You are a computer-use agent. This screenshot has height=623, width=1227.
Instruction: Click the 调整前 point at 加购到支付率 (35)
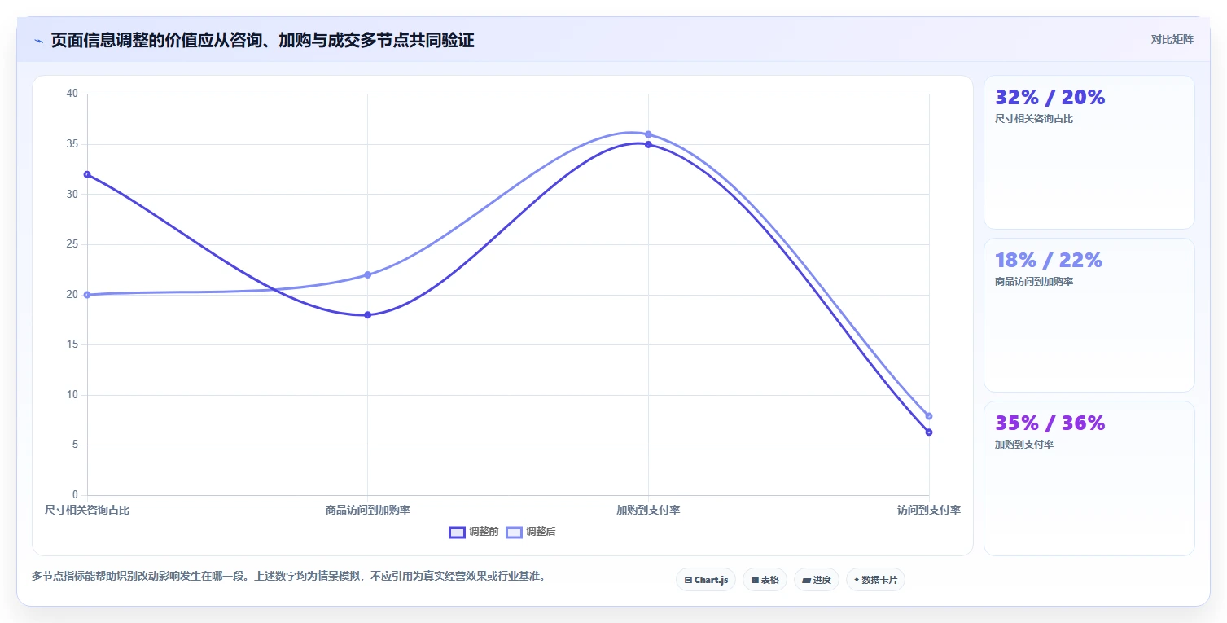click(648, 144)
